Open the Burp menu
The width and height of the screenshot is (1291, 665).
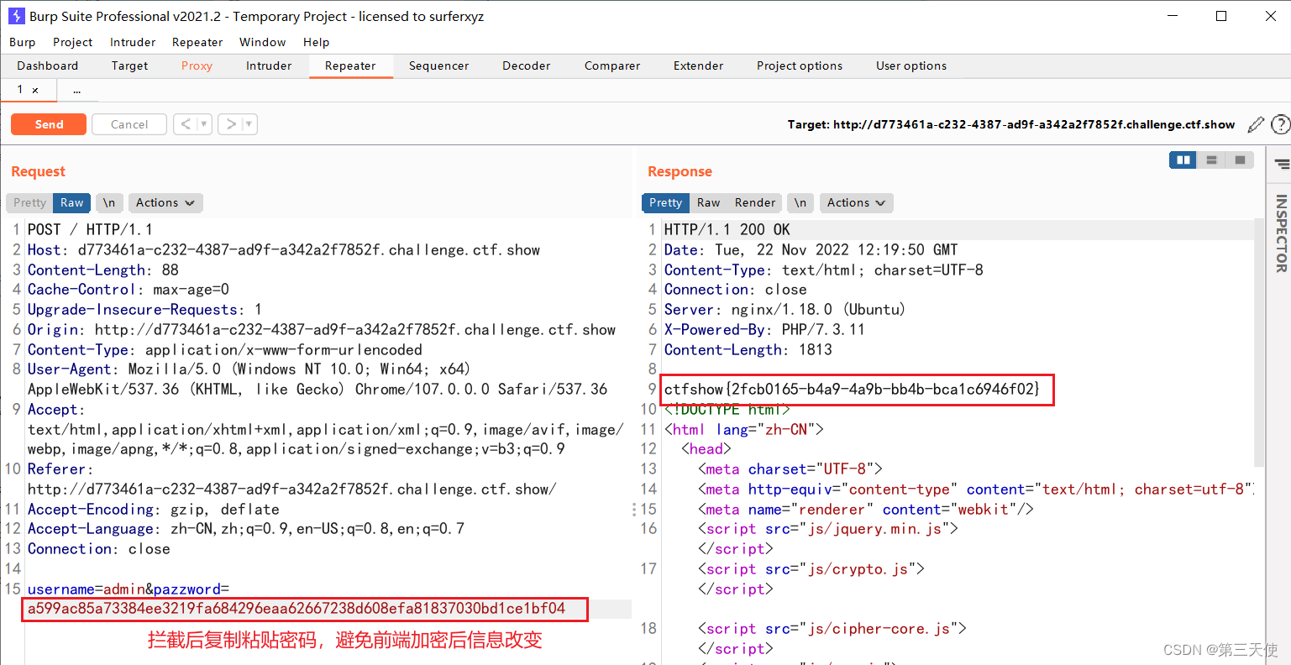tap(23, 42)
